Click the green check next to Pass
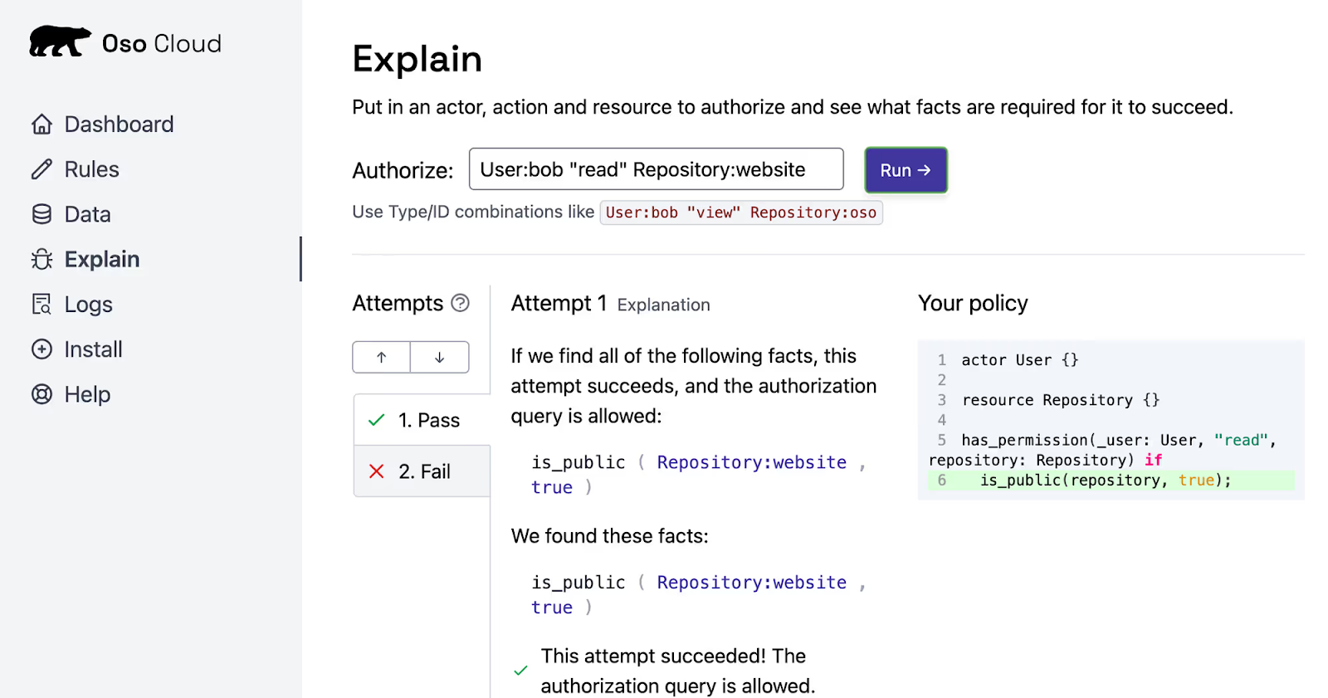 pyautogui.click(x=377, y=420)
